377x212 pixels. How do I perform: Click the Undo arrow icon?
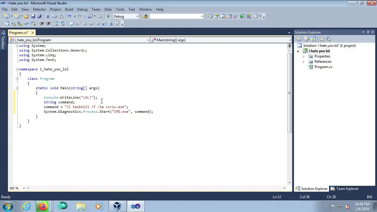(70, 16)
